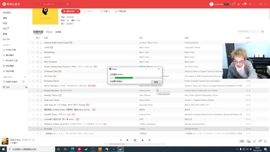Click the playlist cover thumbnail
Screen dimensions: 270x152
[45, 16]
